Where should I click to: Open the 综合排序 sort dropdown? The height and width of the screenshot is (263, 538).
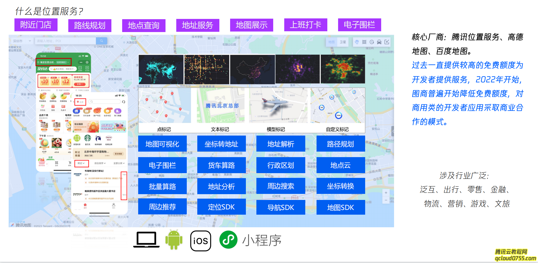[x=100, y=163]
